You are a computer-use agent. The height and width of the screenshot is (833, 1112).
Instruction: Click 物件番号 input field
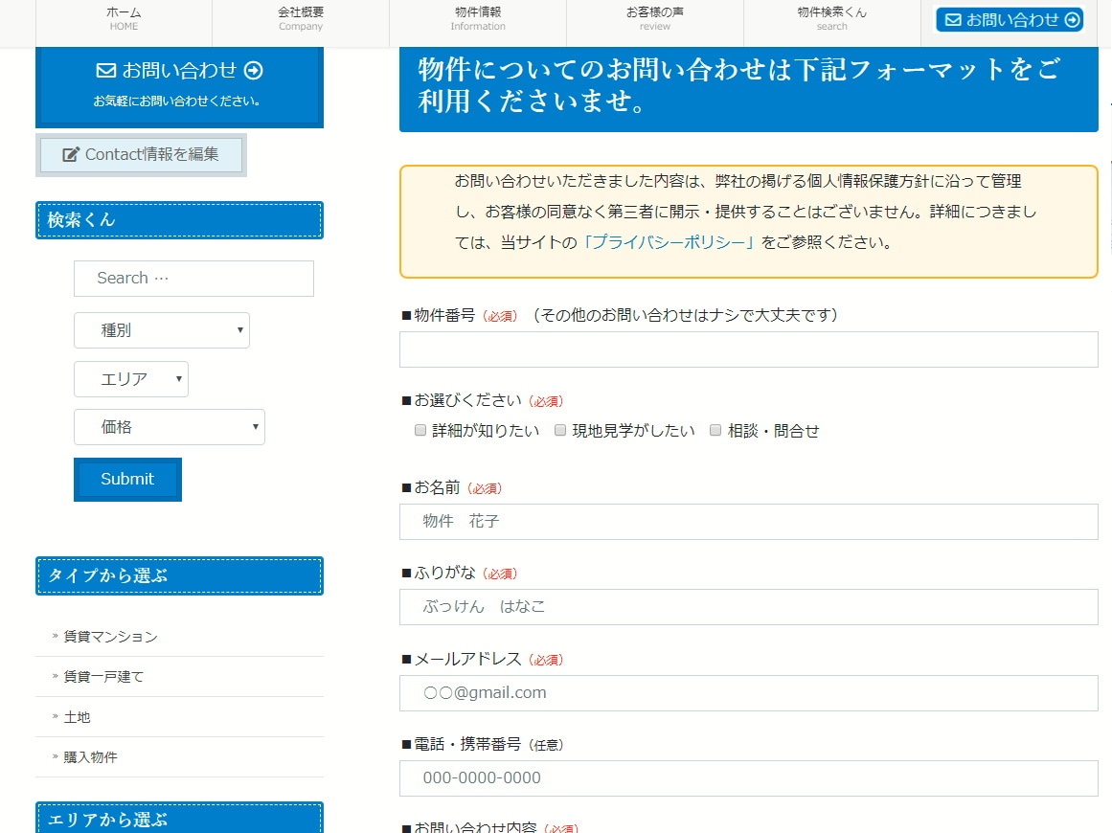749,350
